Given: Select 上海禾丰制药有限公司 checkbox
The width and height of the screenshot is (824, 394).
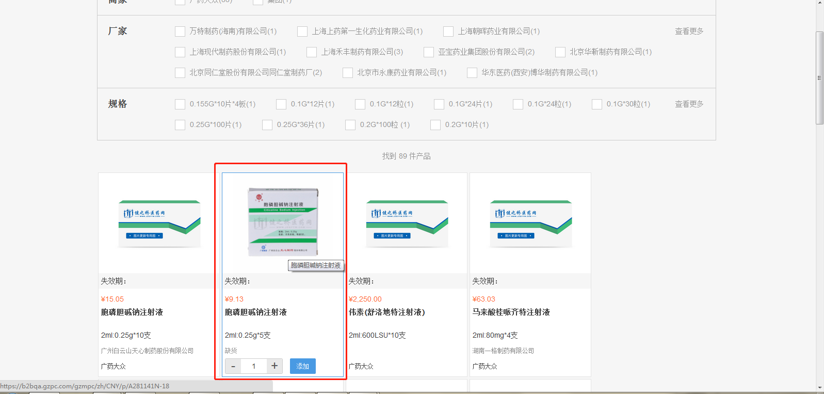Looking at the screenshot, I should (x=312, y=52).
